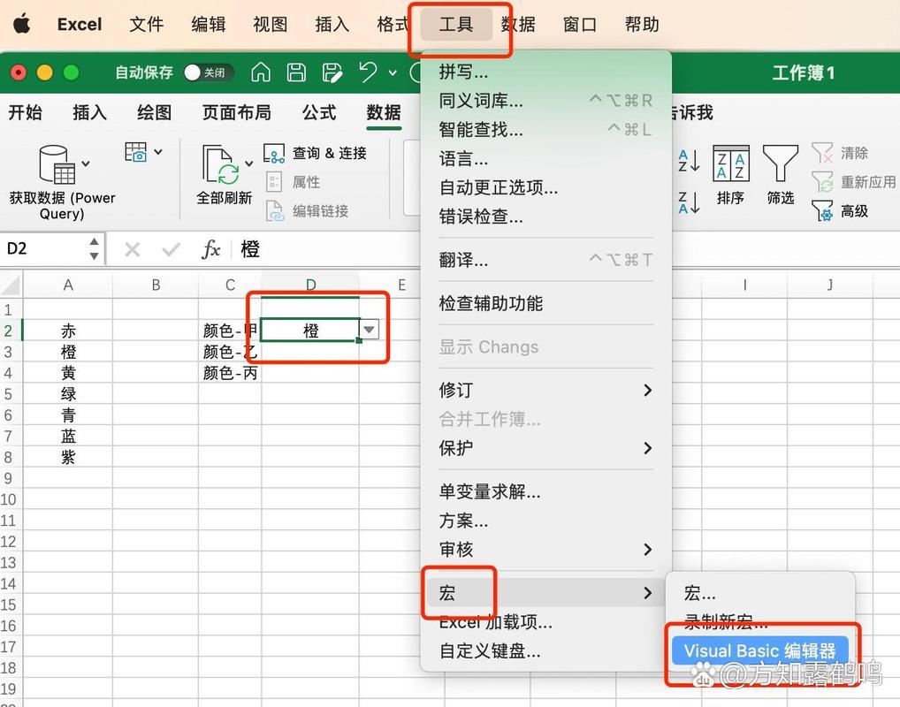Choose 单变量求解... from the menu
The width and height of the screenshot is (900, 707).
coord(545,491)
